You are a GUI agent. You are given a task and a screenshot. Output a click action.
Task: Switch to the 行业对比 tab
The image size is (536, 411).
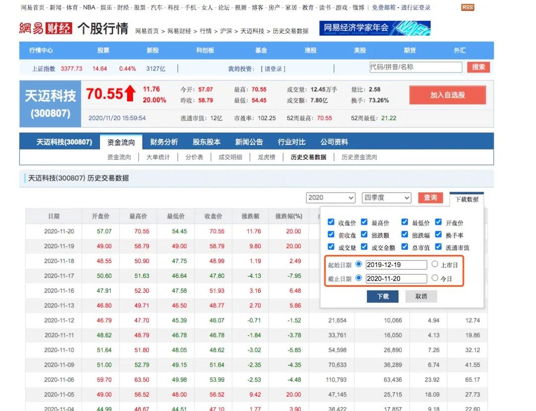tap(292, 142)
